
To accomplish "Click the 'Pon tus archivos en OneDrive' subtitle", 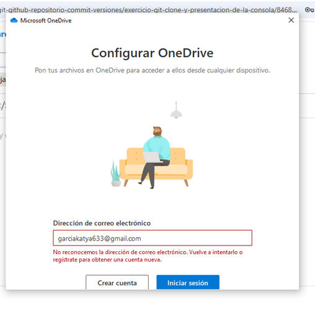I will point(153,70).
